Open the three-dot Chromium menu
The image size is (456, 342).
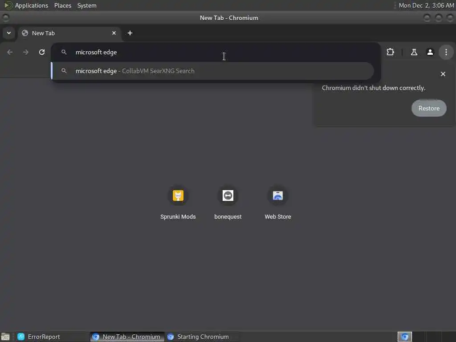tap(446, 52)
